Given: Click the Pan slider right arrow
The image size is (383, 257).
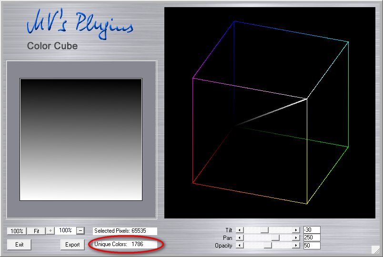Looking at the screenshot, I should pos(296,237).
